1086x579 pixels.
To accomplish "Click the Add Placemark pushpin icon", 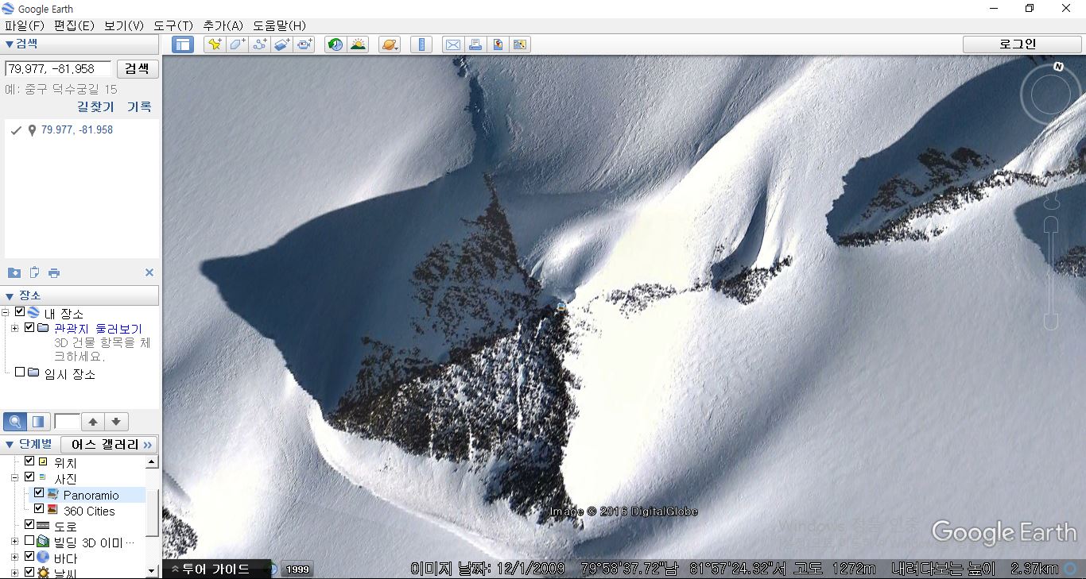I will coord(214,44).
